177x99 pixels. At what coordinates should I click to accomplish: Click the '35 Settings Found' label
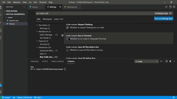161,13
